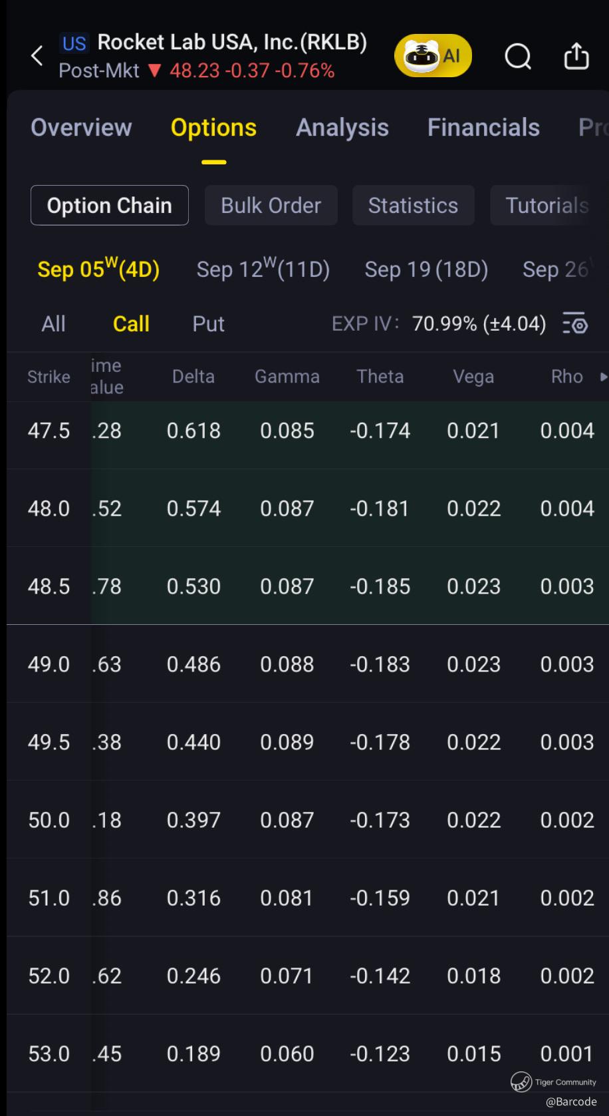Switch filter to Put options
Screen dimensions: 609x1116
pyautogui.click(x=208, y=324)
